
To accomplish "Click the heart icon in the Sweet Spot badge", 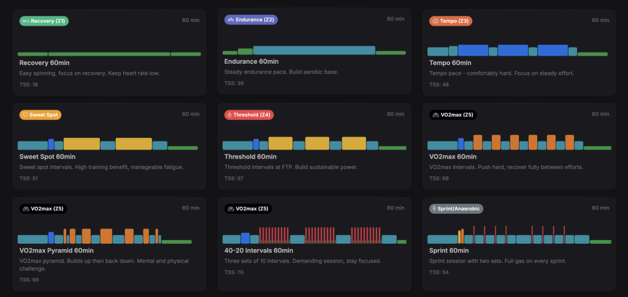I will point(26,115).
